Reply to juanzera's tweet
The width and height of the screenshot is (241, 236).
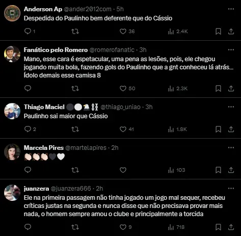click(28, 227)
